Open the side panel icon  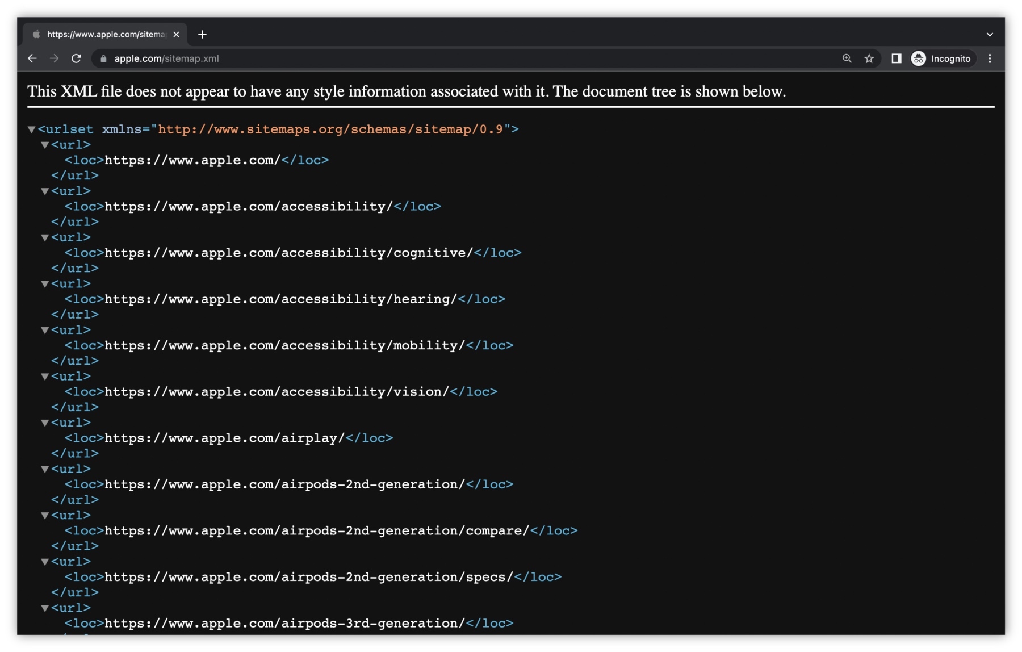click(x=896, y=58)
